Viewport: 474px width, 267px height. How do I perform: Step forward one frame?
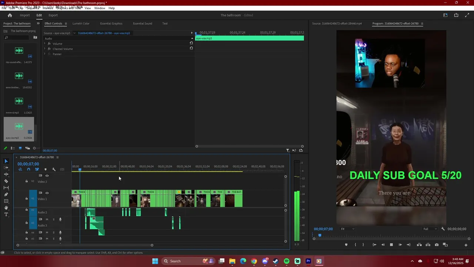pyautogui.click(x=400, y=245)
